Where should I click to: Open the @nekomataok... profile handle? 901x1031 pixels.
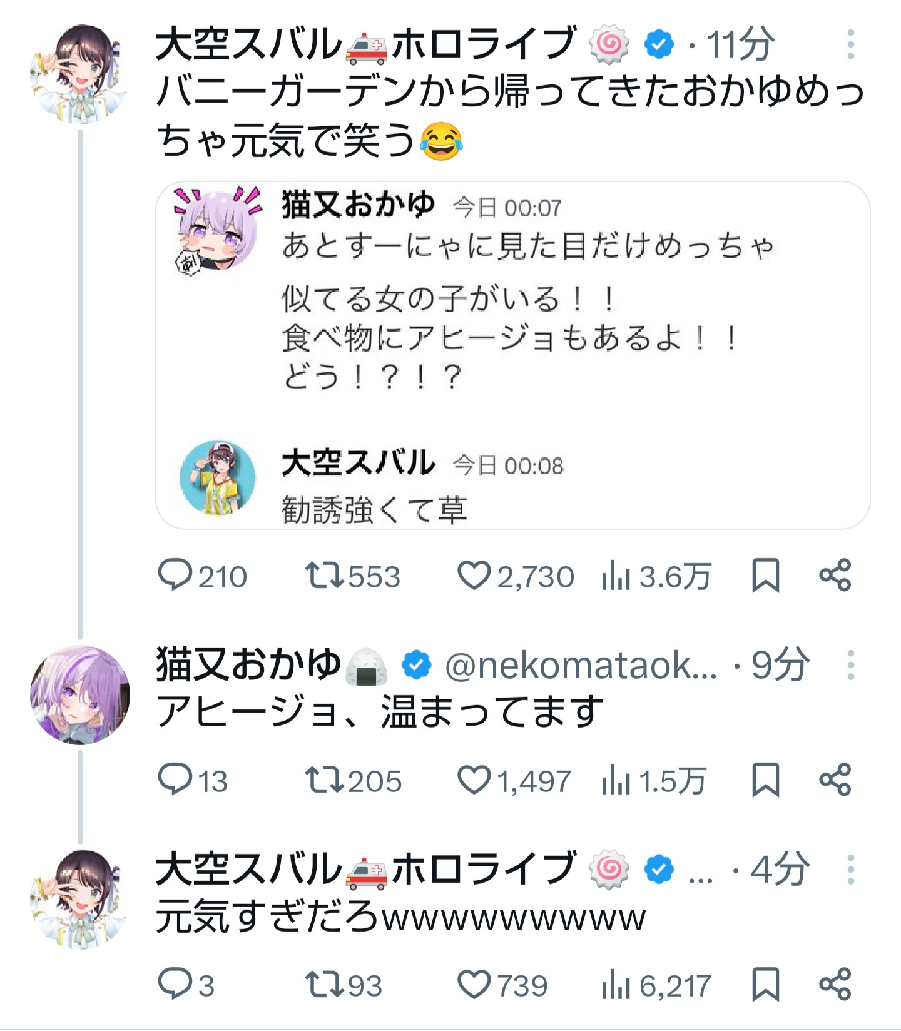[x=581, y=666]
